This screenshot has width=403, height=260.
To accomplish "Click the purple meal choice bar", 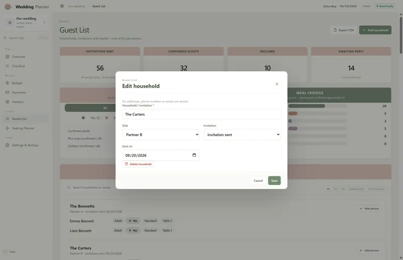I will (x=293, y=128).
